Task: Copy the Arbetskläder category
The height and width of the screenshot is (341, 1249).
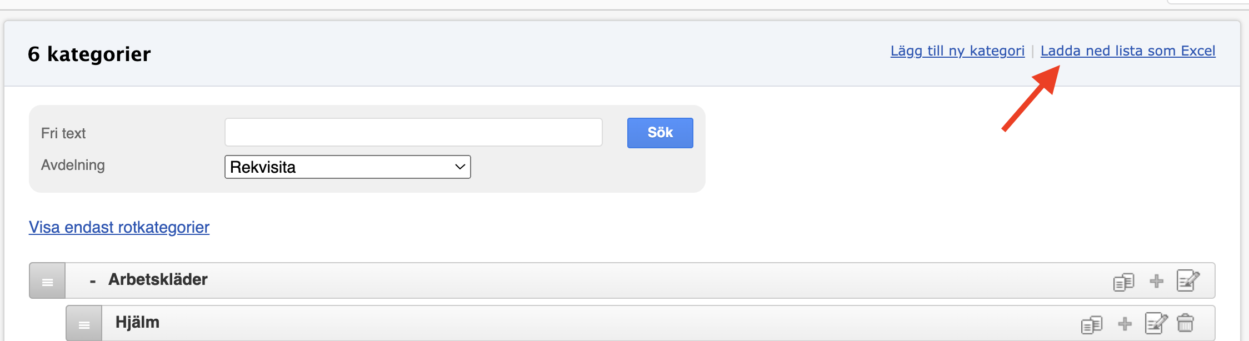Action: [x=1123, y=282]
